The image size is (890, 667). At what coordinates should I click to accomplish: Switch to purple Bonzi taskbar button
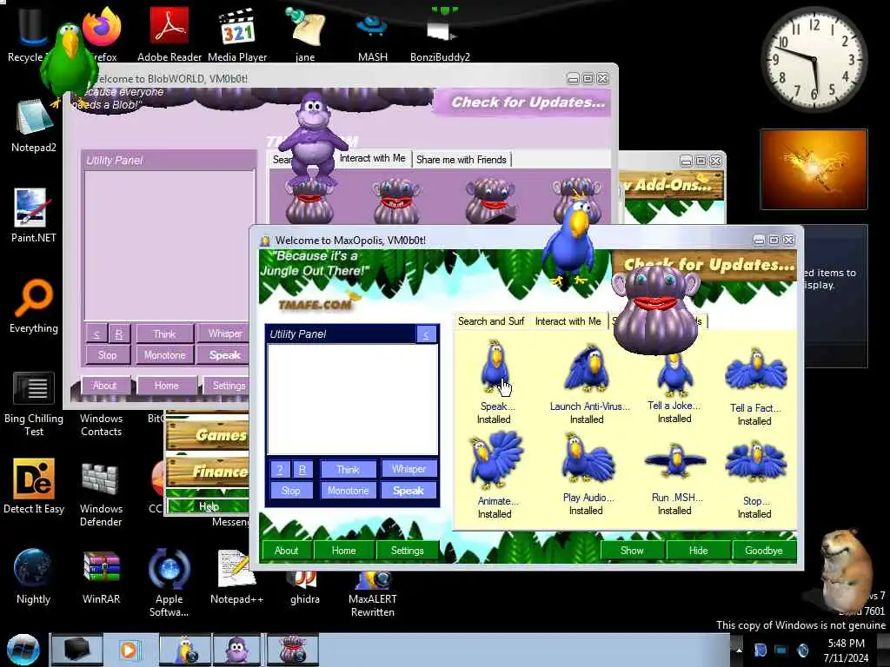pos(237,650)
